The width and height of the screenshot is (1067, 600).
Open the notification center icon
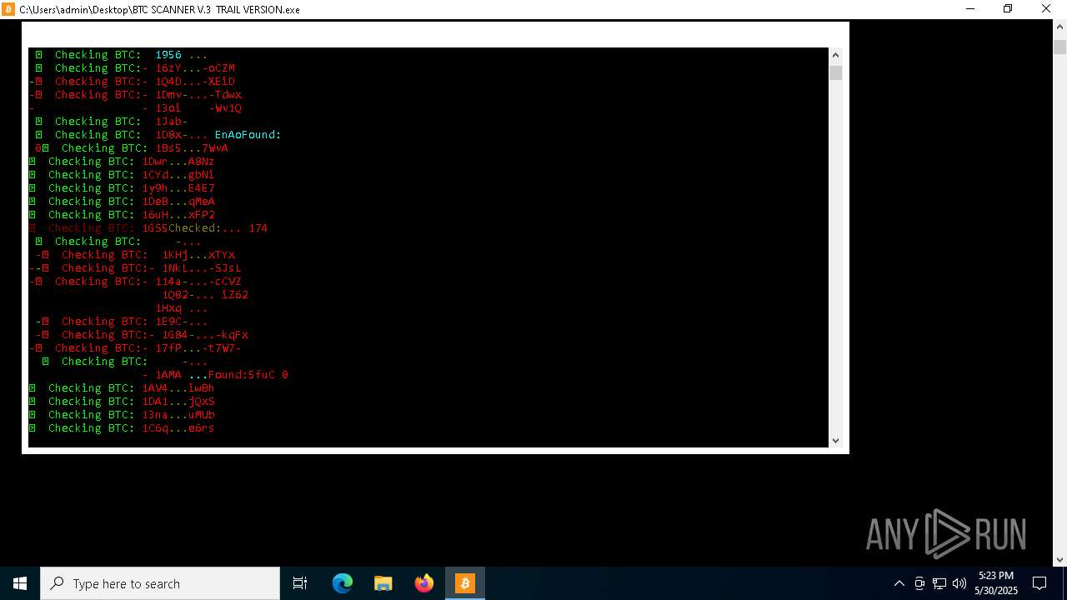tap(1039, 583)
